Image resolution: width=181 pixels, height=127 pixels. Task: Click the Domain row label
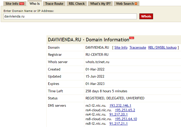tap(54, 47)
